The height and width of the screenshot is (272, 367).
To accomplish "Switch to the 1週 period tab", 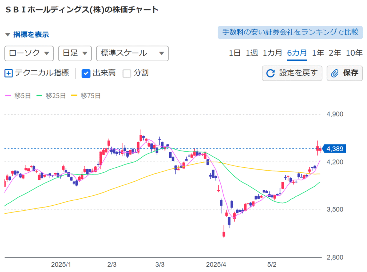I will point(252,53).
